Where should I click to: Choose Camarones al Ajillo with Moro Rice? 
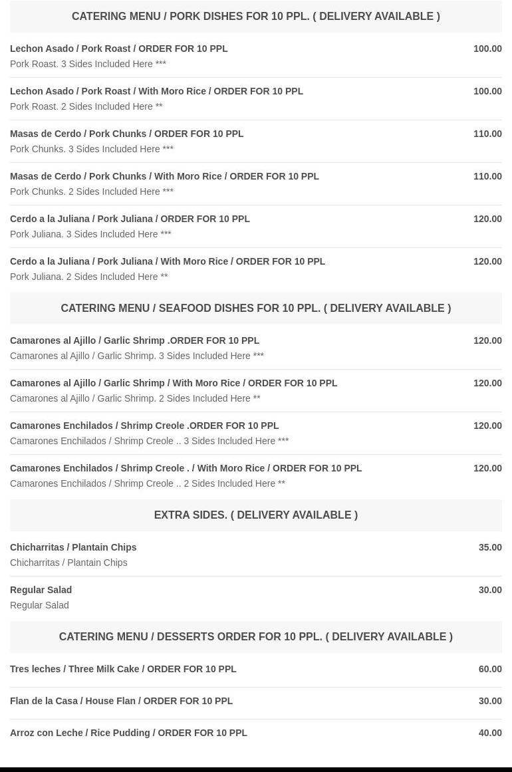pos(174,383)
